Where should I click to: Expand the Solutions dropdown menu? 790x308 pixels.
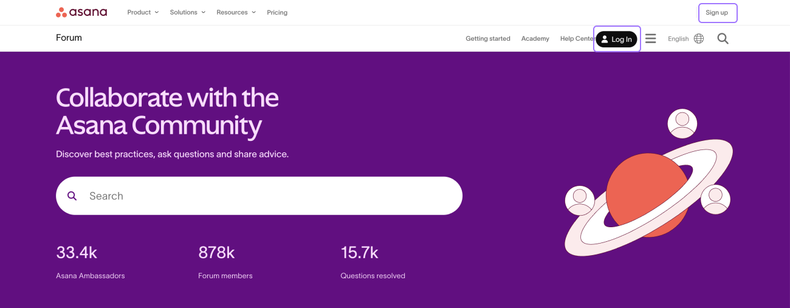pyautogui.click(x=187, y=12)
